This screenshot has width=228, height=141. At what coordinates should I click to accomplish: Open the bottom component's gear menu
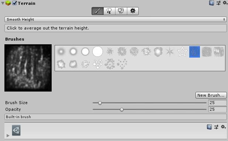223,127
